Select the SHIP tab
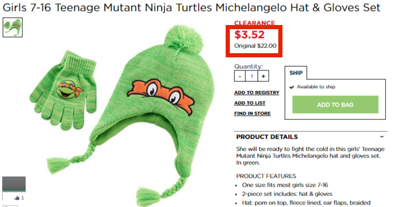394x207 pixels. 295,73
